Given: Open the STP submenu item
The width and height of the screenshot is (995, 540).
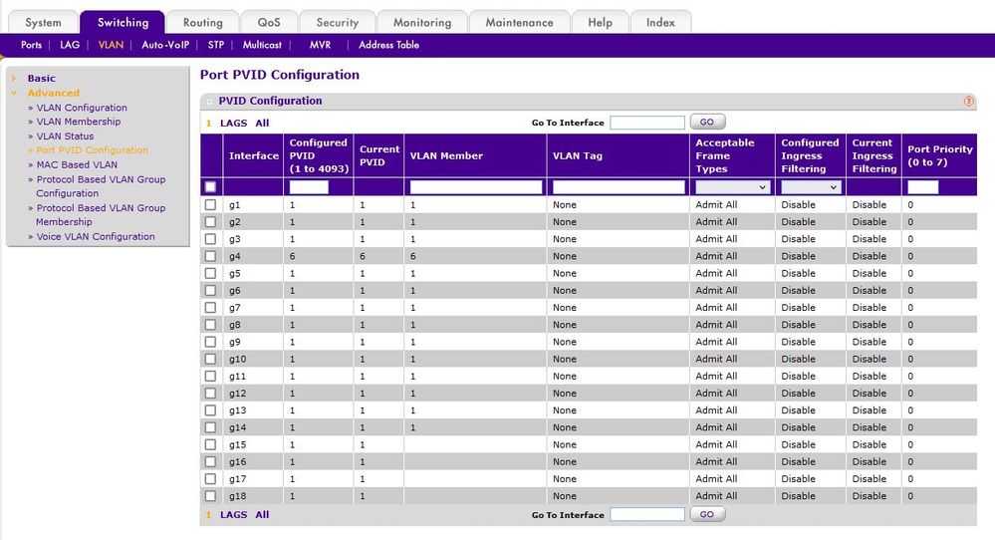Looking at the screenshot, I should [216, 45].
